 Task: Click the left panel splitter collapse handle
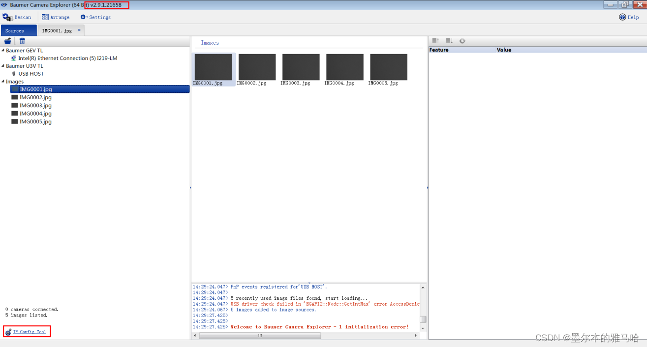(x=190, y=187)
